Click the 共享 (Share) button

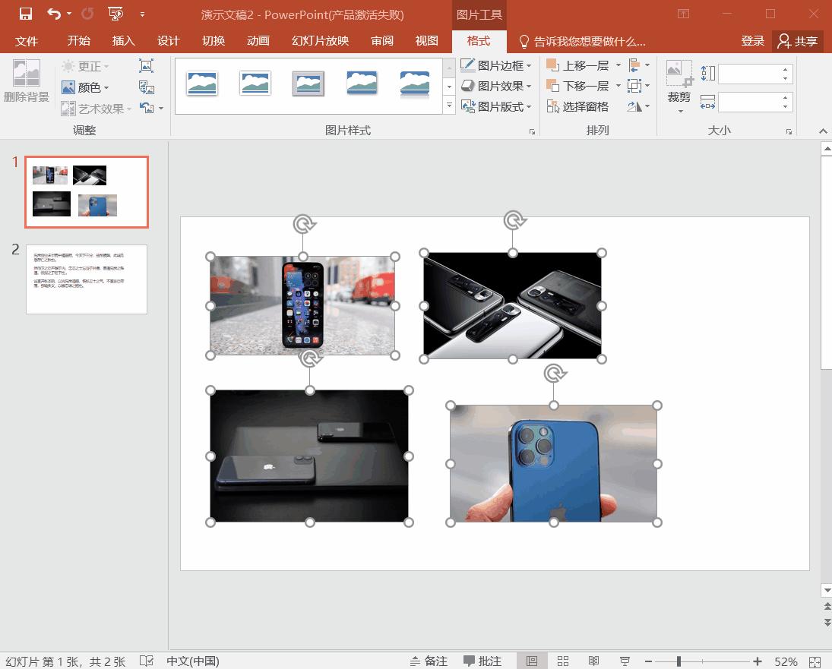click(x=798, y=41)
